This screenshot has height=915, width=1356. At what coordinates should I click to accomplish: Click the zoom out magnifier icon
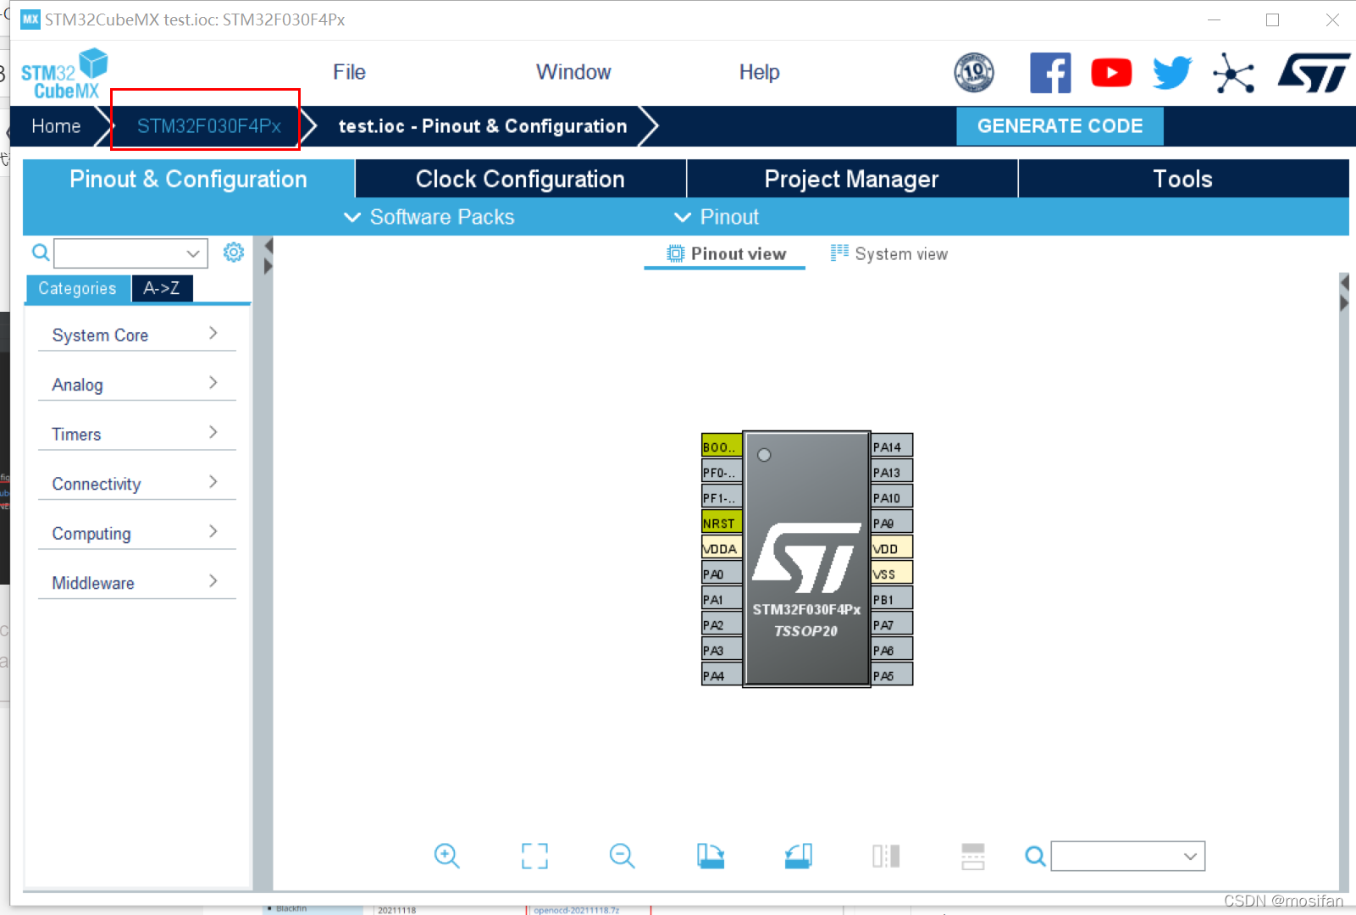622,856
